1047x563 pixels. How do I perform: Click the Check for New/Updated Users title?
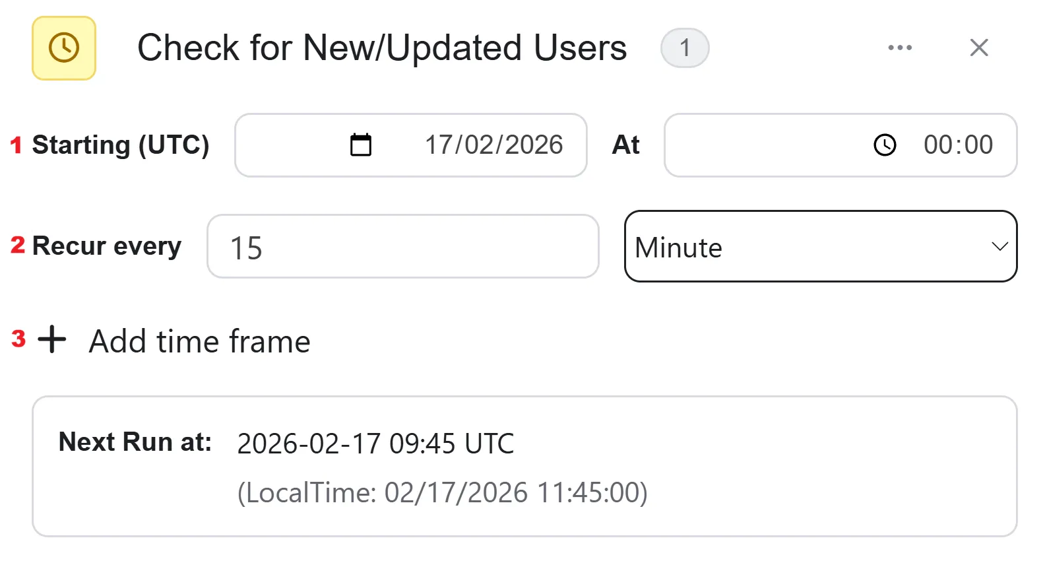point(382,48)
